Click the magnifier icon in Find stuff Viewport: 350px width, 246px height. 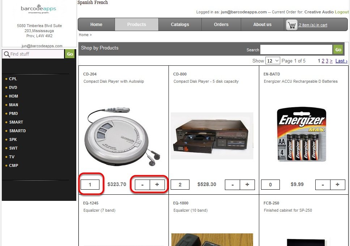(x=7, y=54)
